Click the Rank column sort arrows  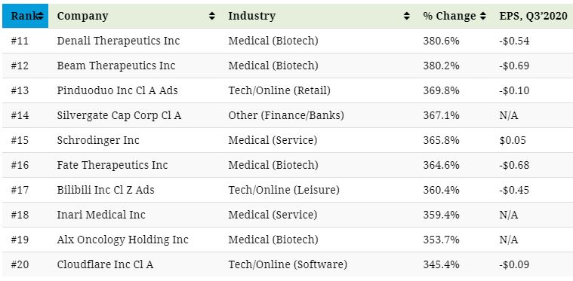[41, 16]
